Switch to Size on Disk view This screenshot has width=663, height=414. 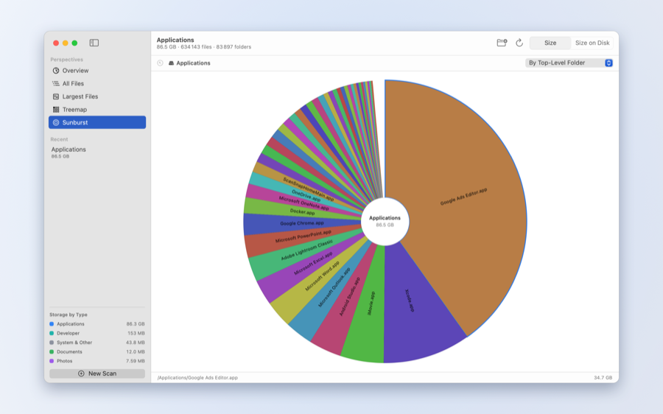coord(592,43)
